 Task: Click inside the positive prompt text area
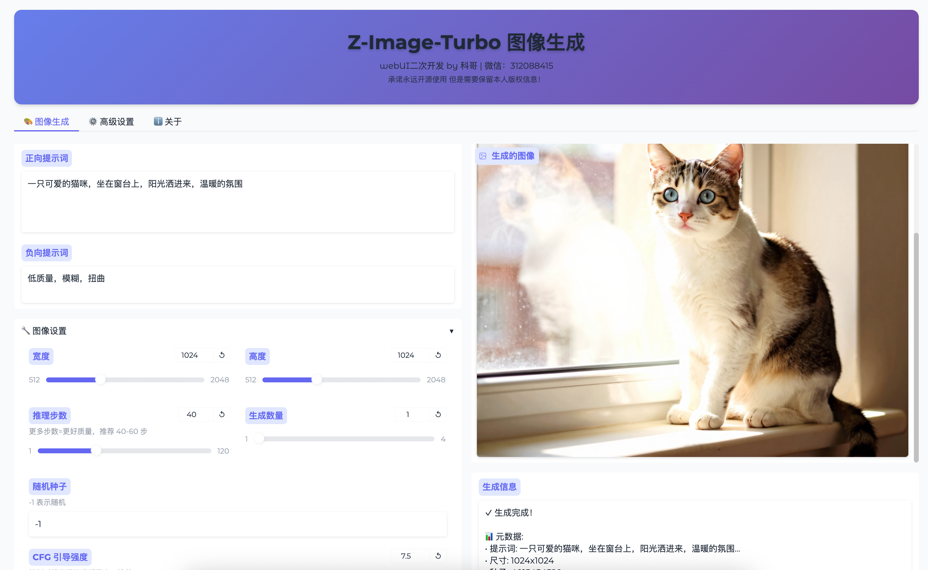click(x=238, y=202)
